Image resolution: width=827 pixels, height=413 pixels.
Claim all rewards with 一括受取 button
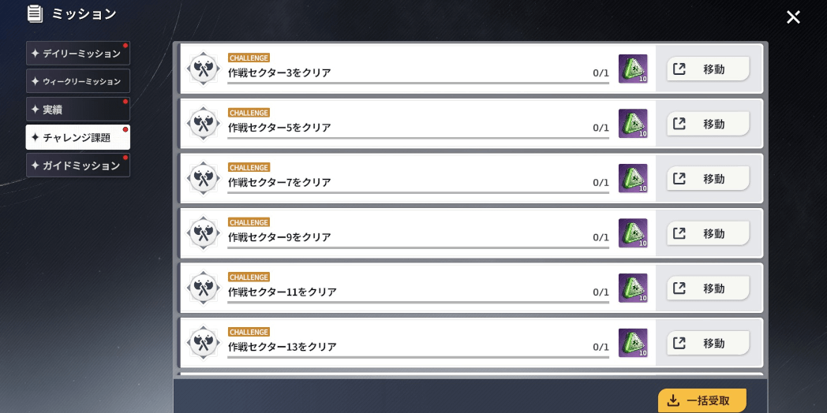[702, 400]
